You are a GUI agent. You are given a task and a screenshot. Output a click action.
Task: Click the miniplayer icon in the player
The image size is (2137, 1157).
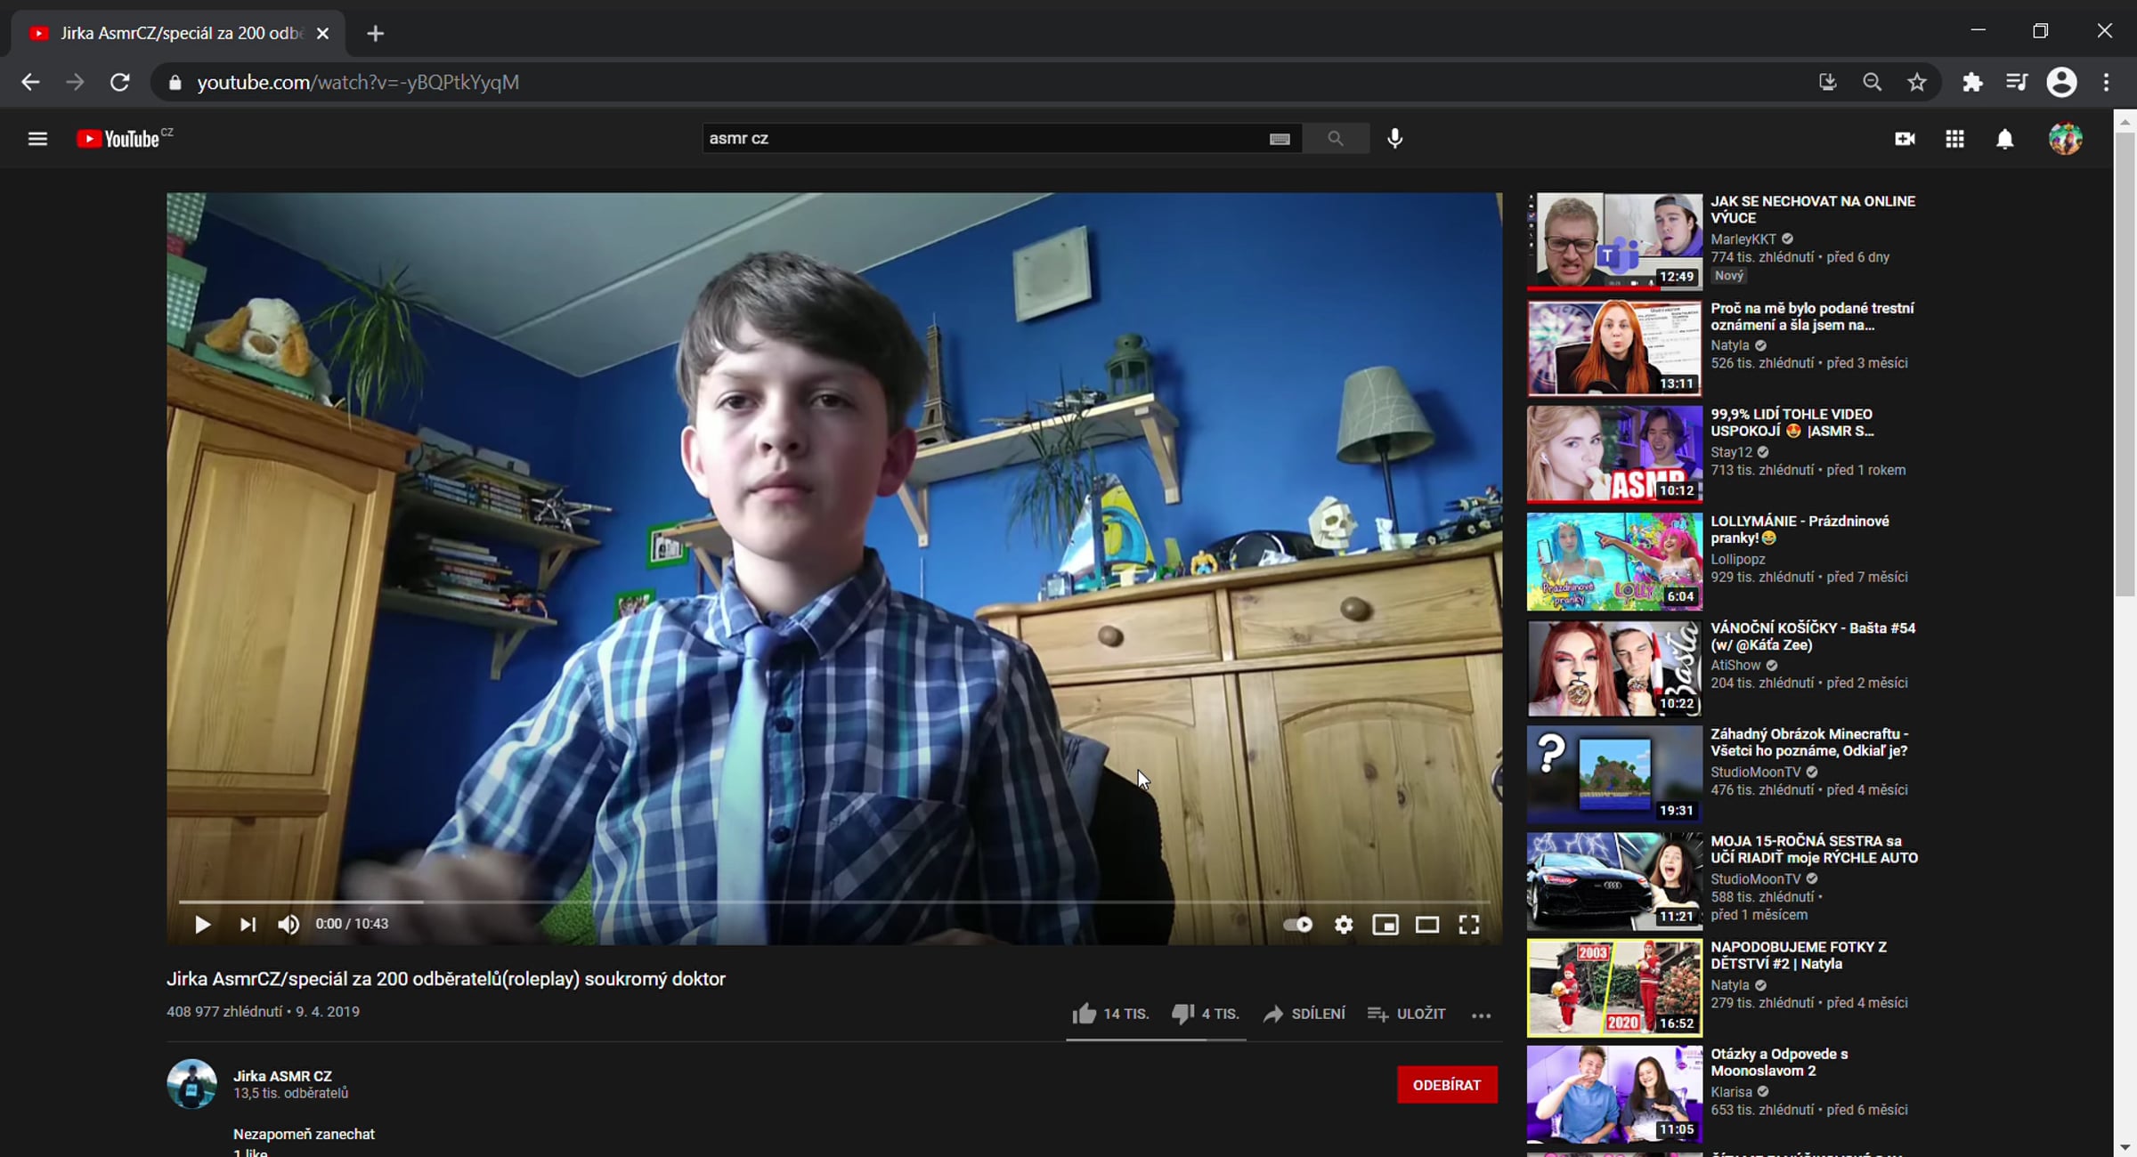coord(1385,925)
